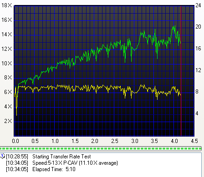
Task: Click the 2.0 label on horizontal axis
Action: [95, 141]
